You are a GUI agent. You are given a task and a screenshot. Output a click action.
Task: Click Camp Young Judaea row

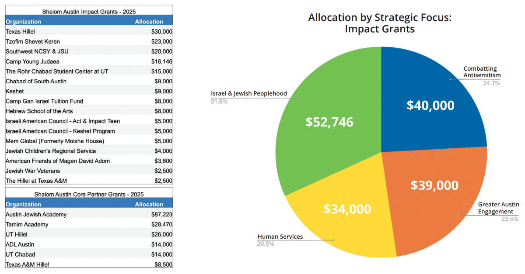coord(89,62)
